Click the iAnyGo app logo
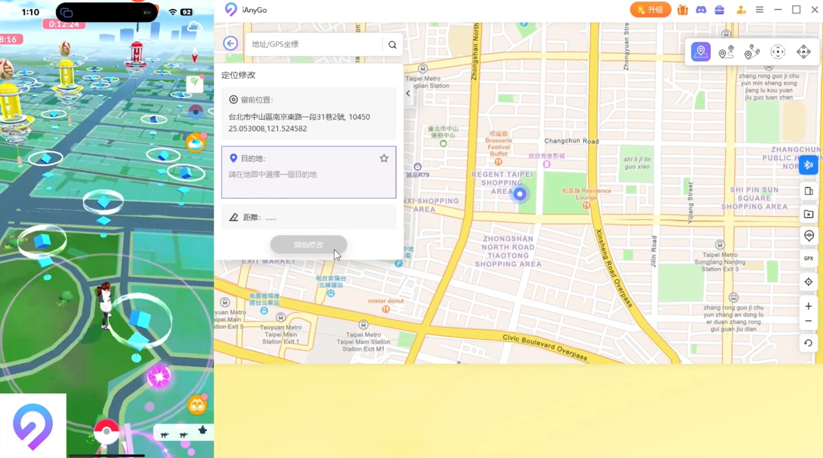The width and height of the screenshot is (823, 458). [x=230, y=9]
